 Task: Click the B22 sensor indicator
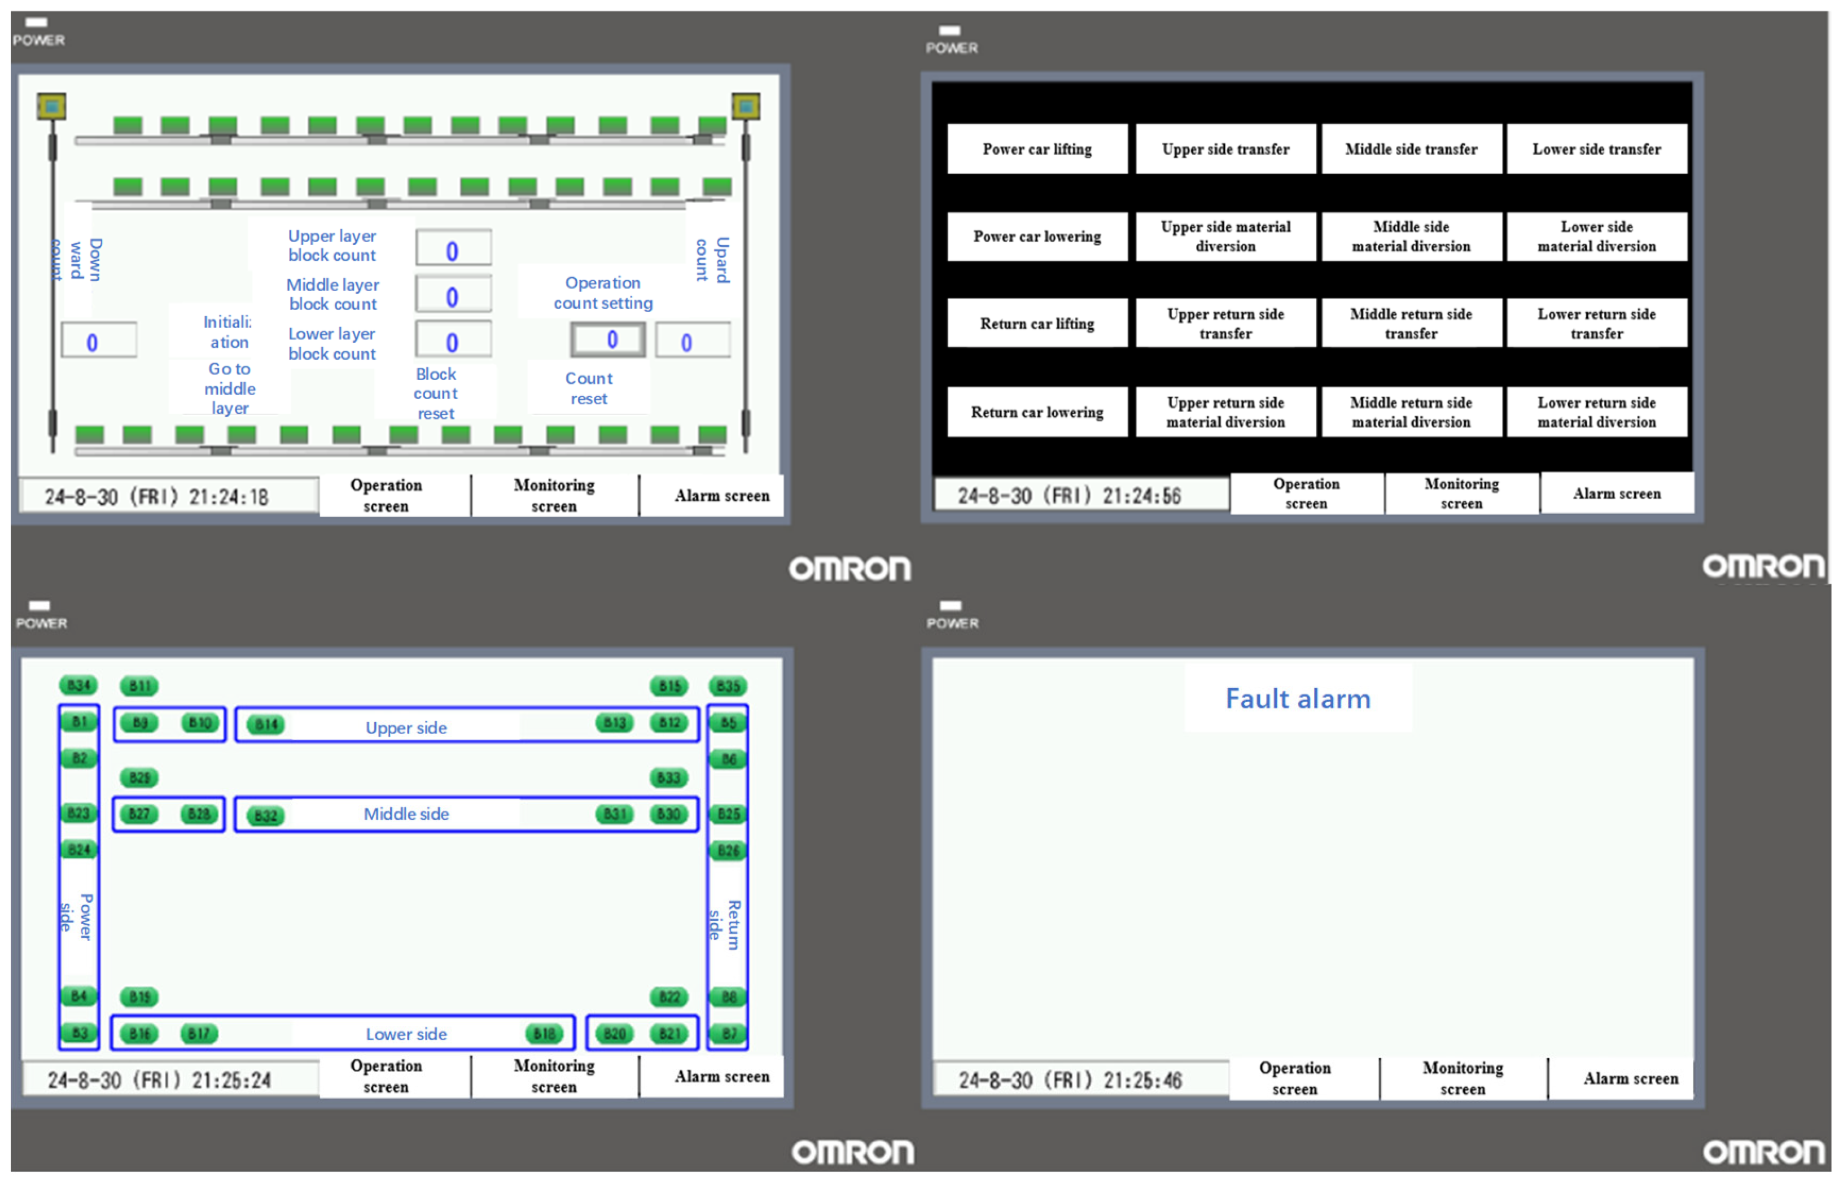[x=669, y=998]
